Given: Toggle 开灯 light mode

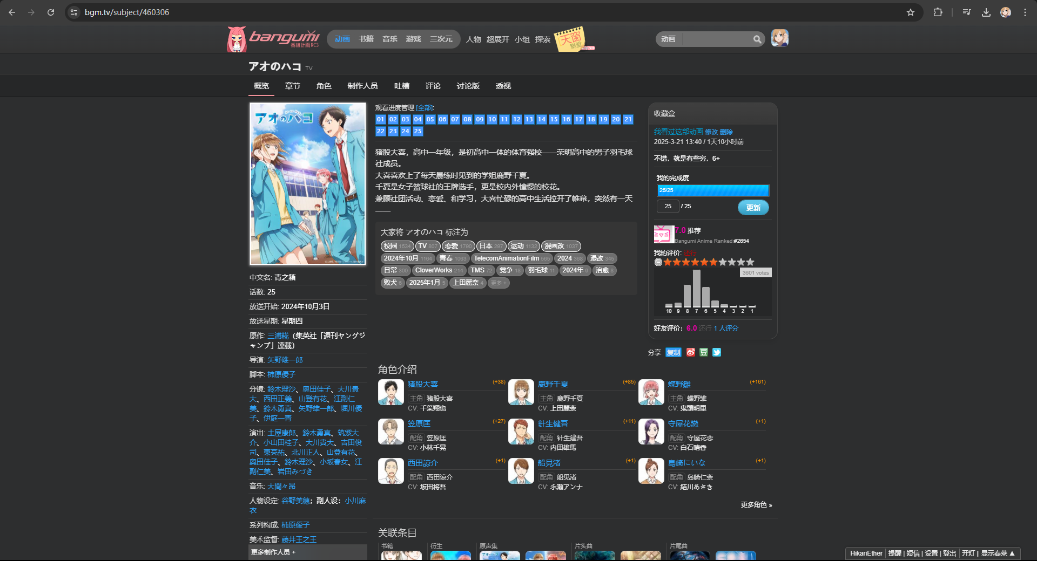Looking at the screenshot, I should tap(968, 553).
